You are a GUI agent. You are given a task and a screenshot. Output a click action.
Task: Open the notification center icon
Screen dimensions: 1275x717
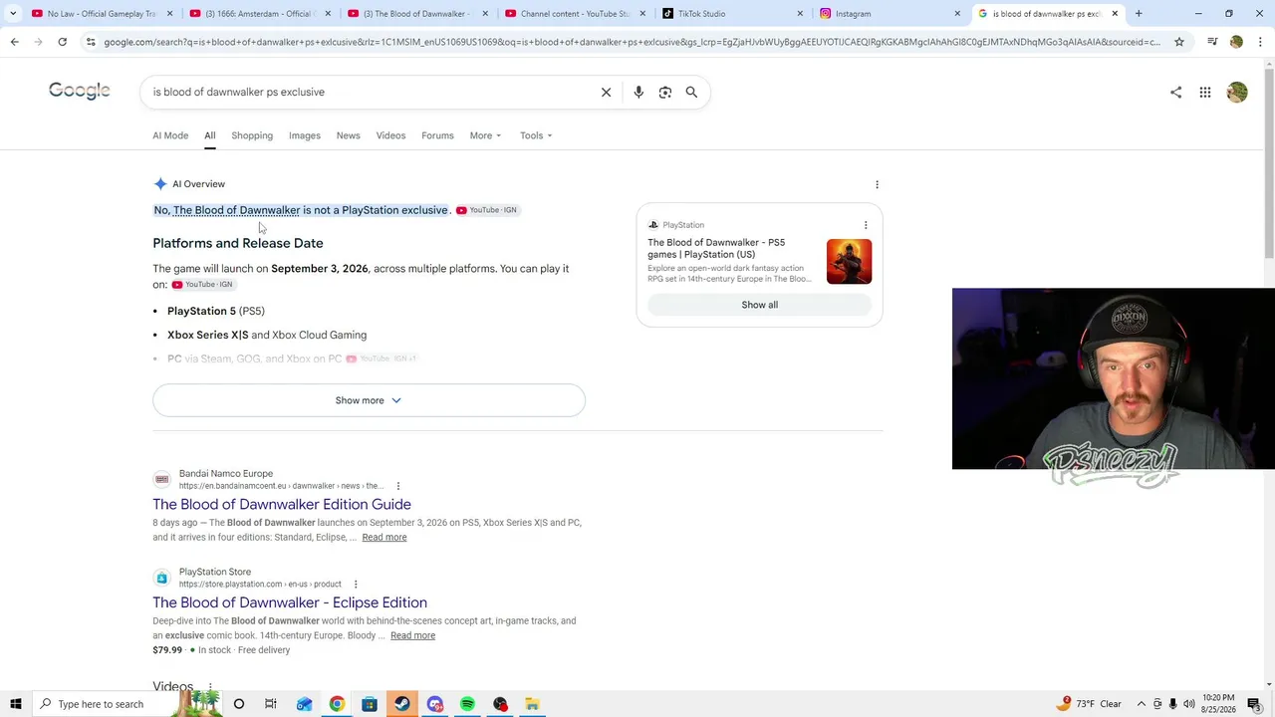1254,704
